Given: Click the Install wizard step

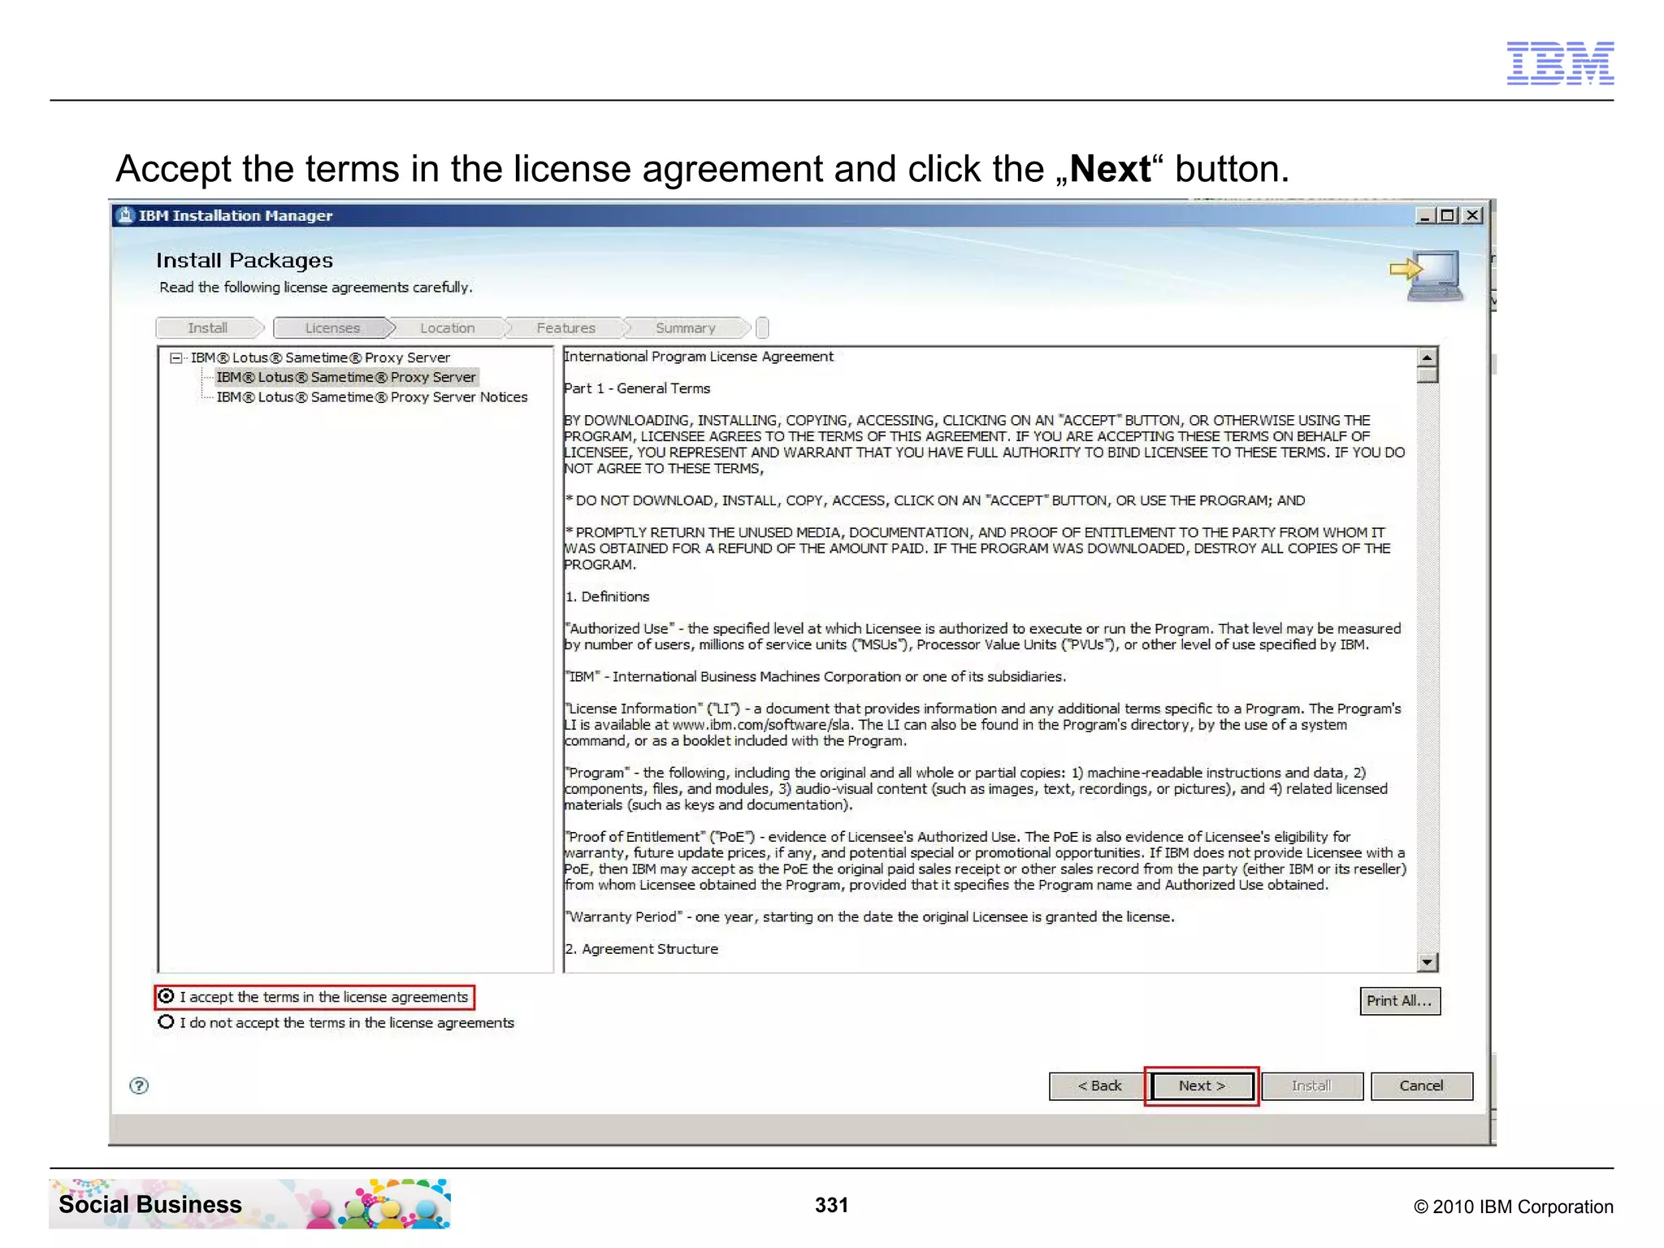Looking at the screenshot, I should click(208, 328).
